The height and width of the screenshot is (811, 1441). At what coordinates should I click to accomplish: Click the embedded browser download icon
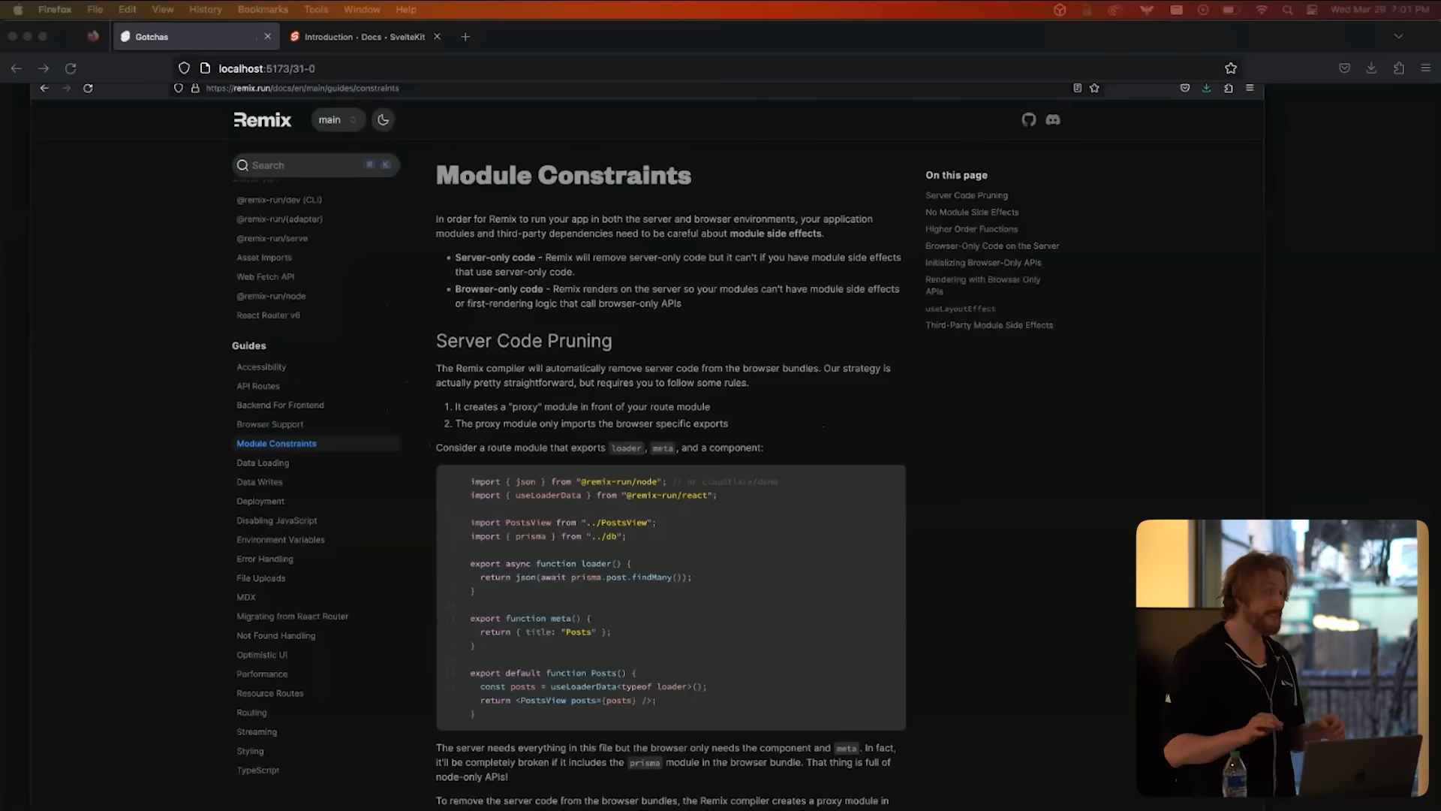click(1206, 88)
